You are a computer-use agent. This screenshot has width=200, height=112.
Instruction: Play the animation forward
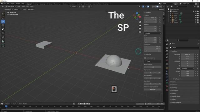(x=85, y=104)
